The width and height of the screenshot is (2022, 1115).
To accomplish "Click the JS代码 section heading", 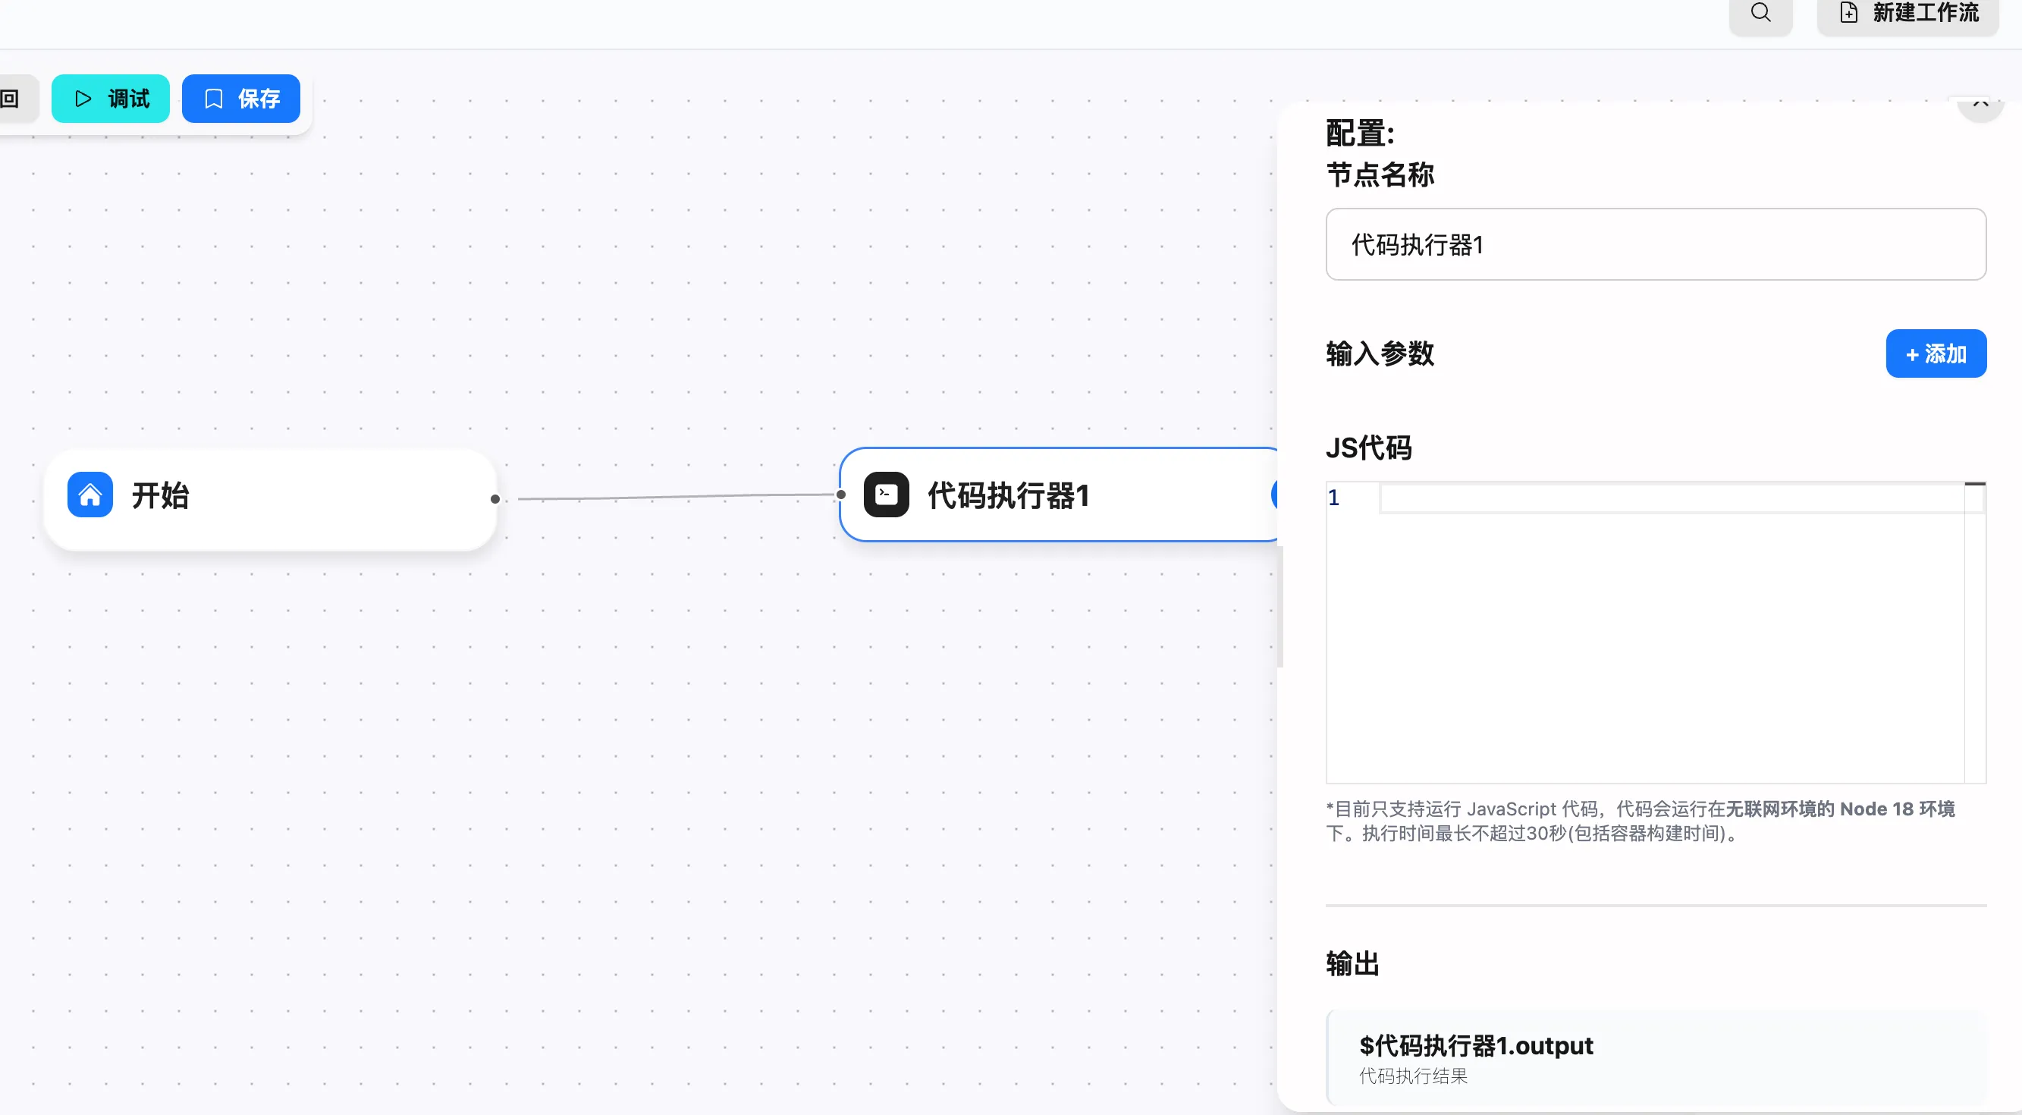I will pos(1368,448).
